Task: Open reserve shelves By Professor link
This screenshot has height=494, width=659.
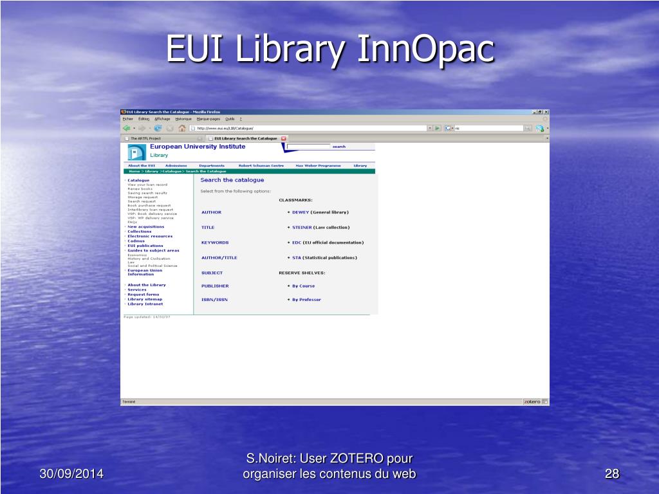Action: pyautogui.click(x=306, y=300)
